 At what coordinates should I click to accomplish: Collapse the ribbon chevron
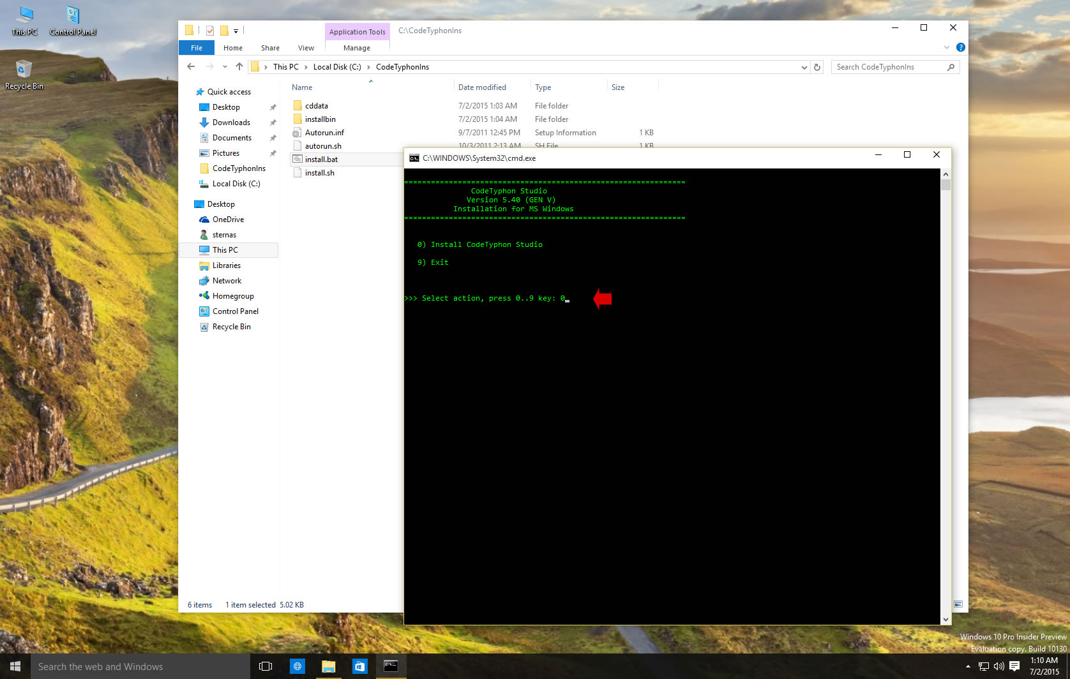click(x=946, y=48)
